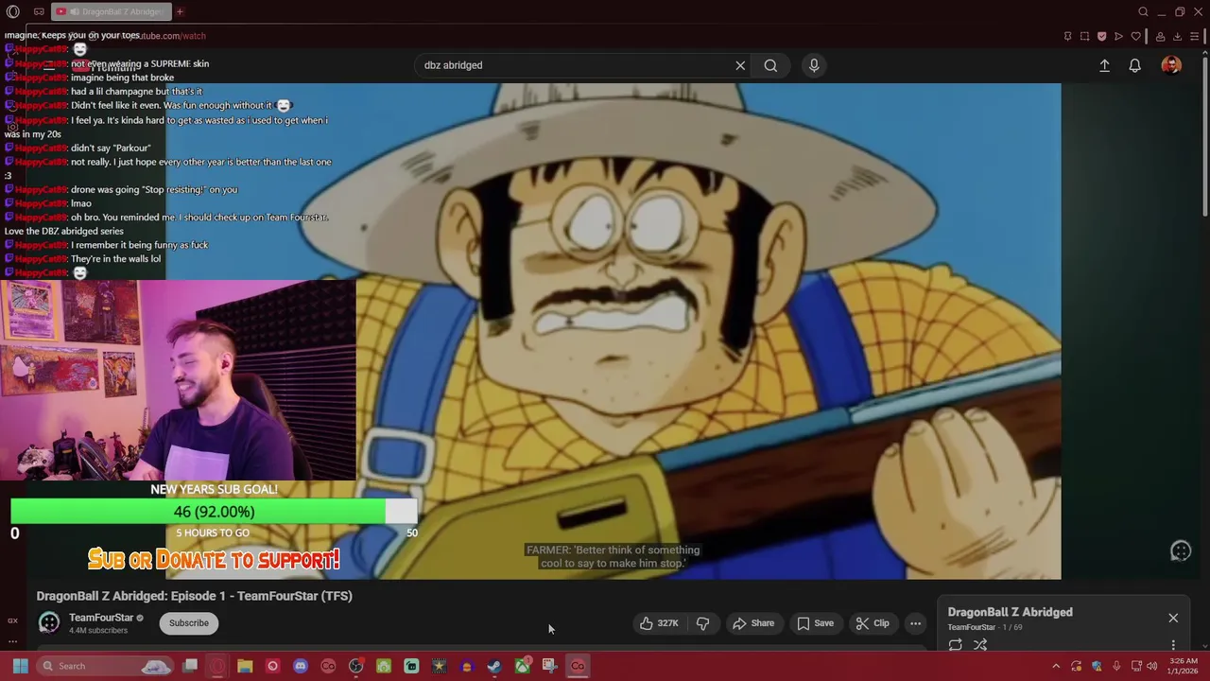Image resolution: width=1210 pixels, height=681 pixels.
Task: Open browser tab search magnifier in title bar
Action: (1143, 12)
